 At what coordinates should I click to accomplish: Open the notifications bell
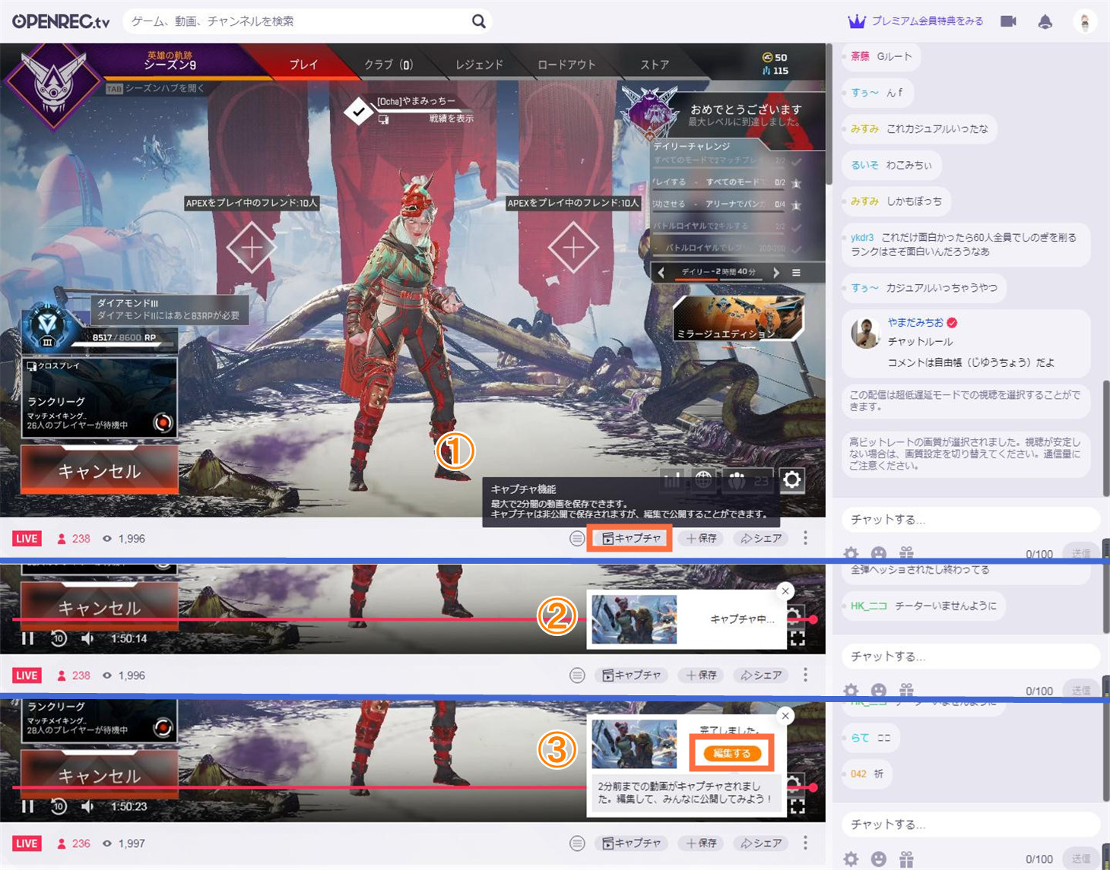pos(1045,21)
